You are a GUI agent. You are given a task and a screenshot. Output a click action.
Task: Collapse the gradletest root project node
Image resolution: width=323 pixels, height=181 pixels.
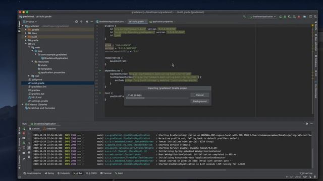pos(23,26)
